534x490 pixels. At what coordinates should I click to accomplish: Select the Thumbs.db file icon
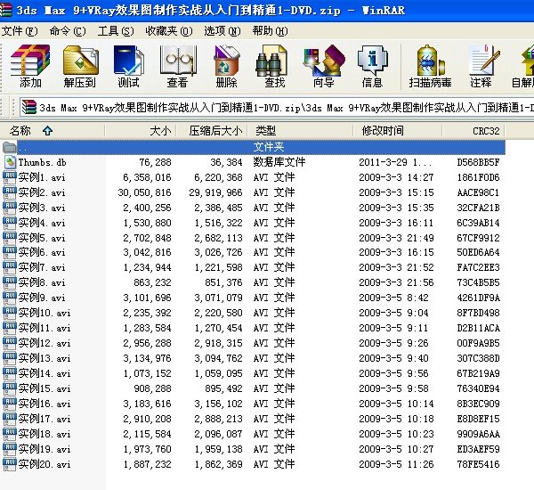[x=10, y=162]
